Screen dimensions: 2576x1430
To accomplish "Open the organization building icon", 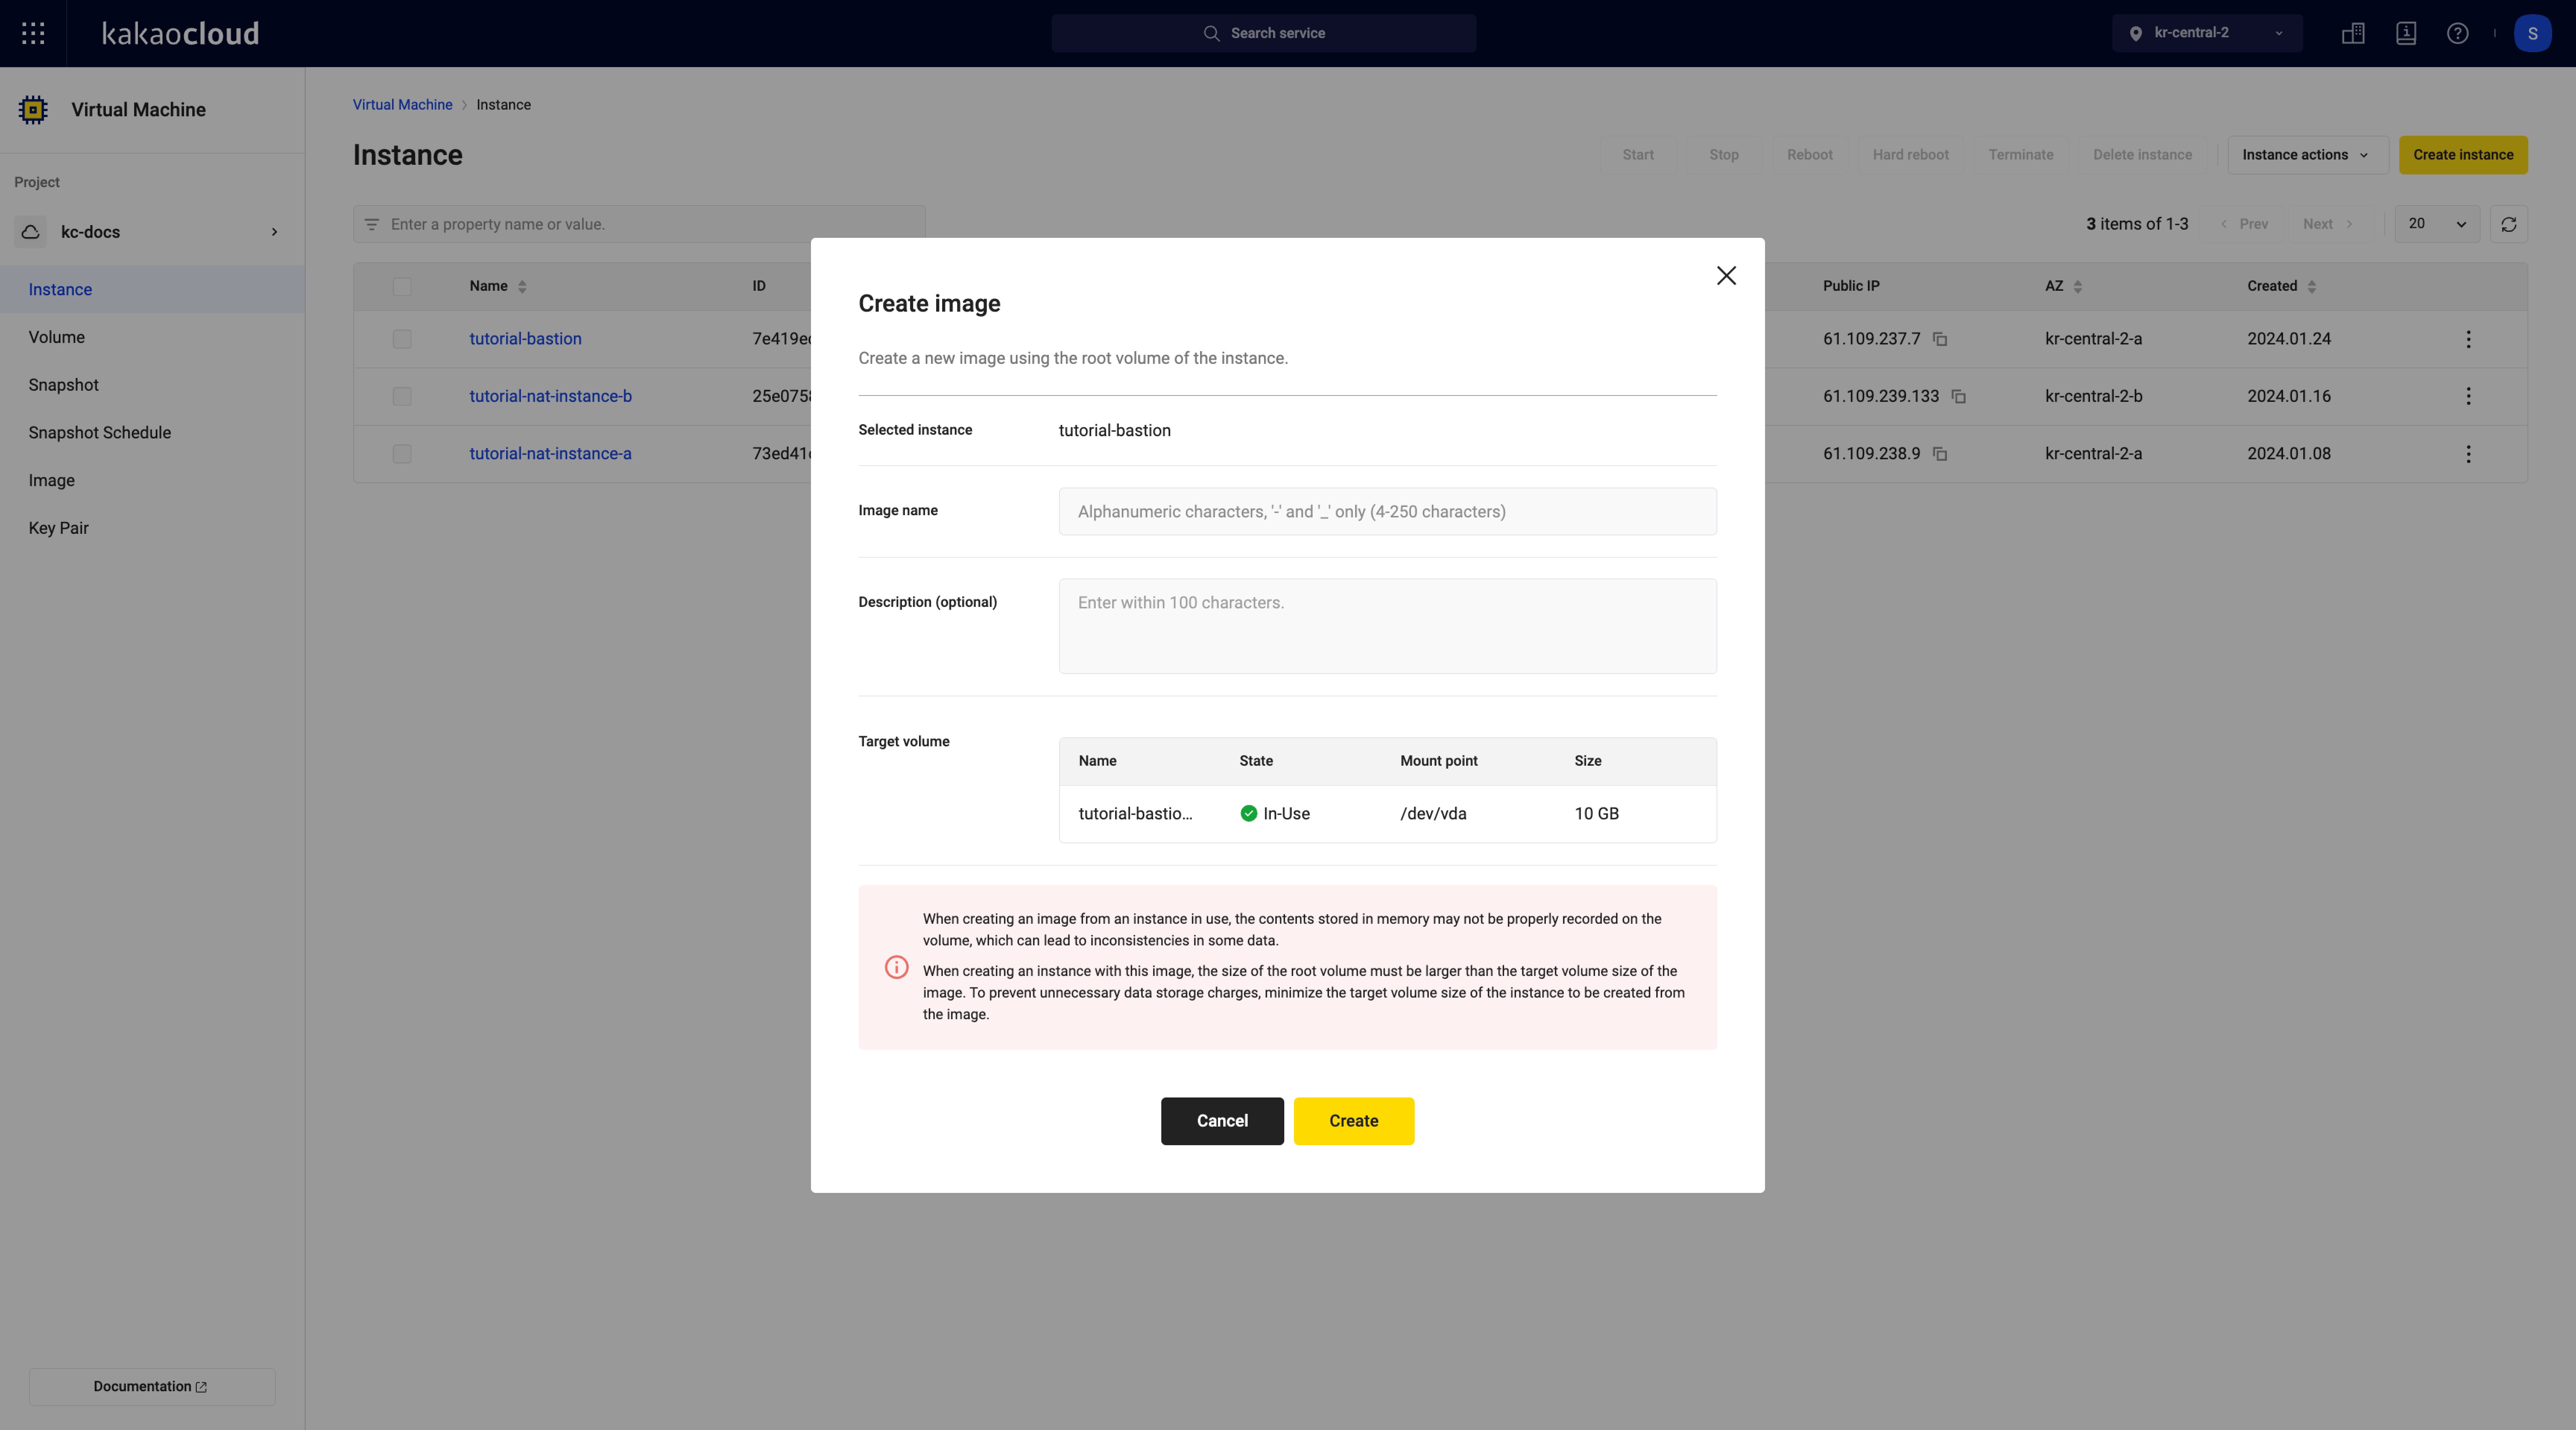I will [2353, 33].
